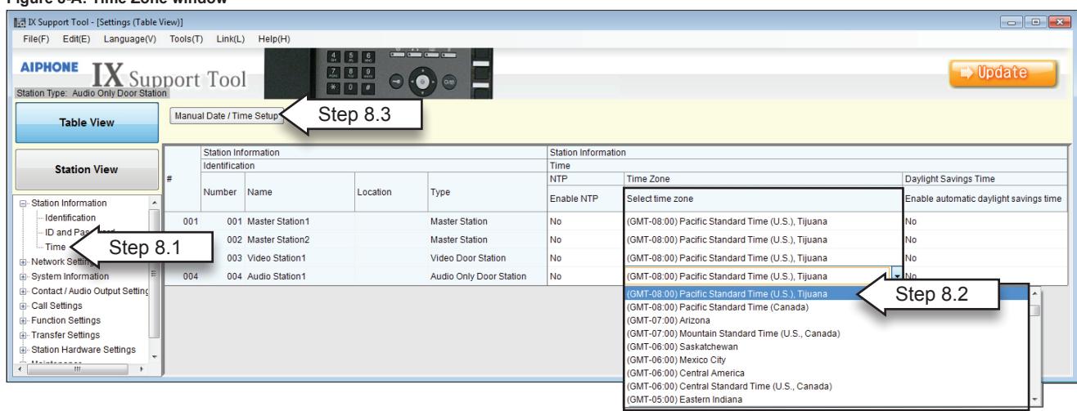Open time zone dropdown arrow for Audio Station1
The width and height of the screenshot is (1077, 411).
895,277
